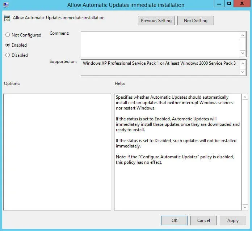Click Help paragraph 'If the status is set to Enabled'
Image resolution: width=252 pixels, height=231 pixels.
[x=177, y=124]
